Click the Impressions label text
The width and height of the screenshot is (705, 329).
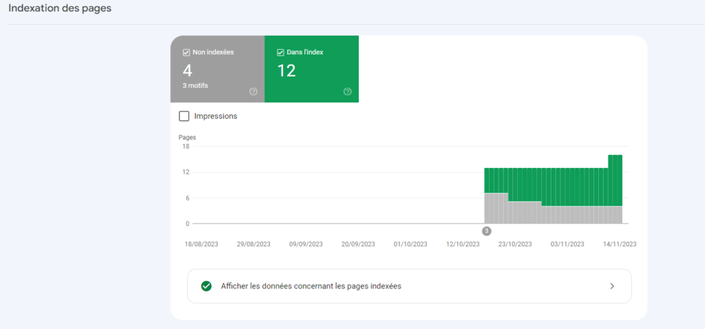215,116
